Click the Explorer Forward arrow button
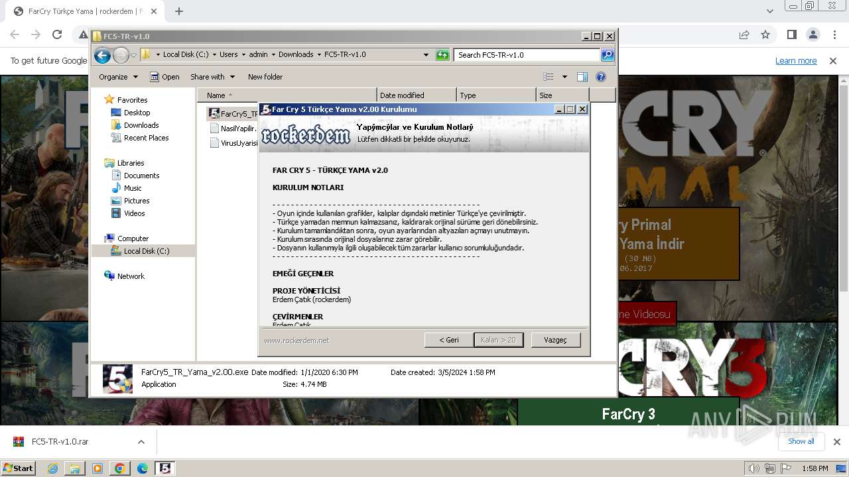This screenshot has height=477, width=849. pos(121,56)
